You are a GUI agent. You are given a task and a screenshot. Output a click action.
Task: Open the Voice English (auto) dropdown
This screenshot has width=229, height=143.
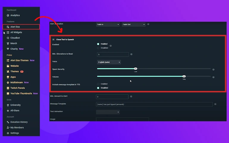109,62
